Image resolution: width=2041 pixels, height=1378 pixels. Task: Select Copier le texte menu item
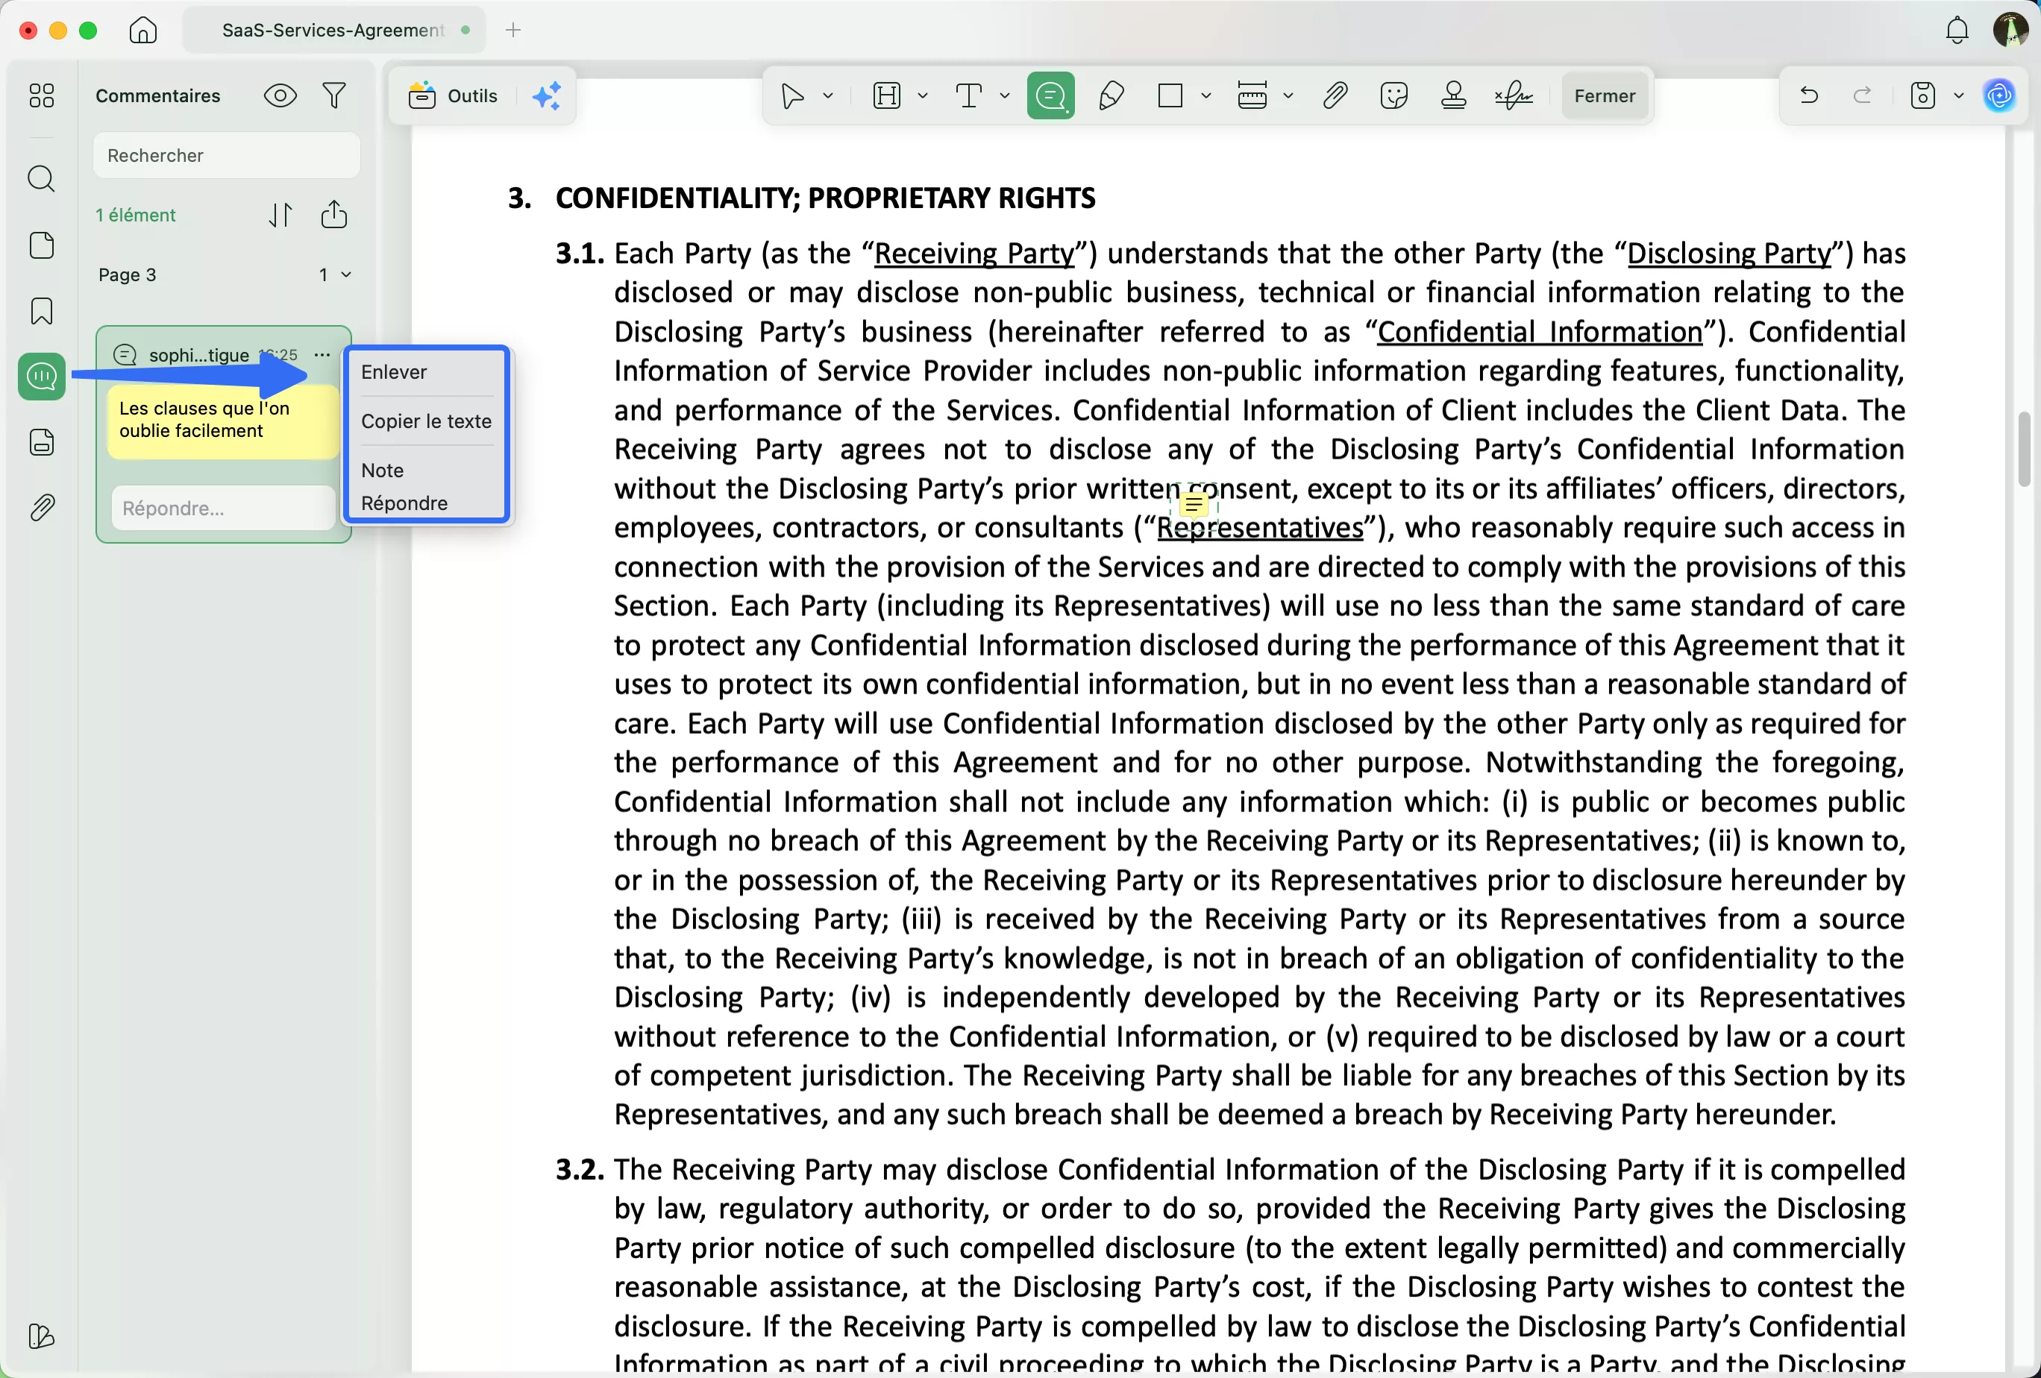pyautogui.click(x=426, y=421)
